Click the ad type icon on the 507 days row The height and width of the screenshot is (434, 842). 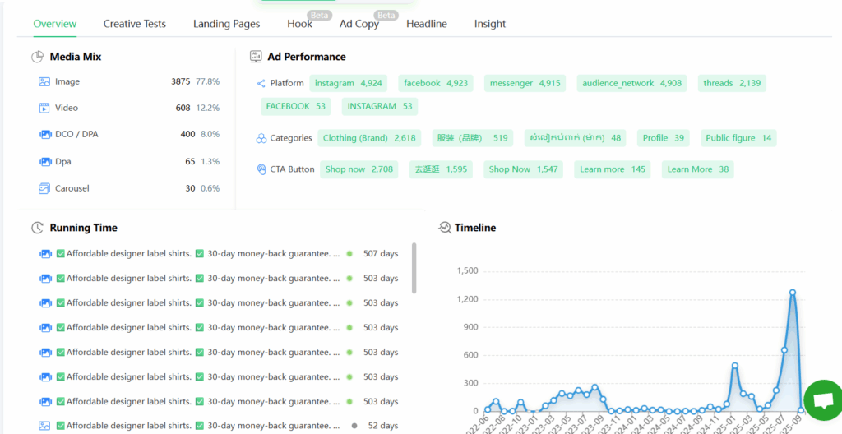pyautogui.click(x=45, y=253)
